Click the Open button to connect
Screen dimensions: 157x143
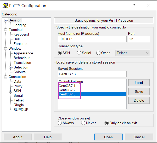click(x=108, y=137)
